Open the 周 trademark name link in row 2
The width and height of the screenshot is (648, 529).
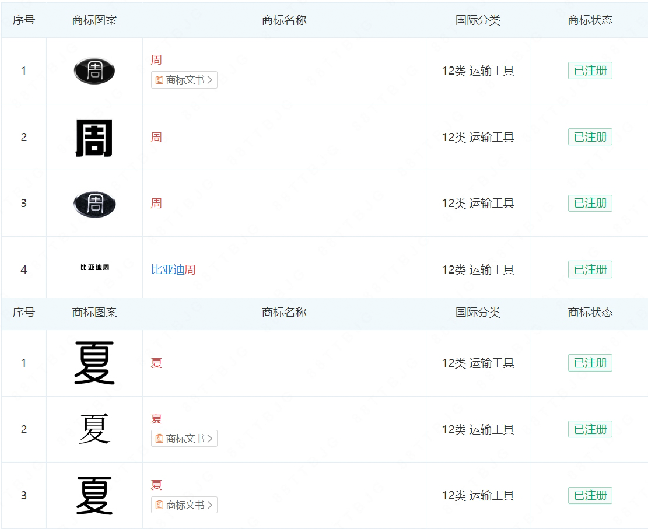tap(156, 137)
